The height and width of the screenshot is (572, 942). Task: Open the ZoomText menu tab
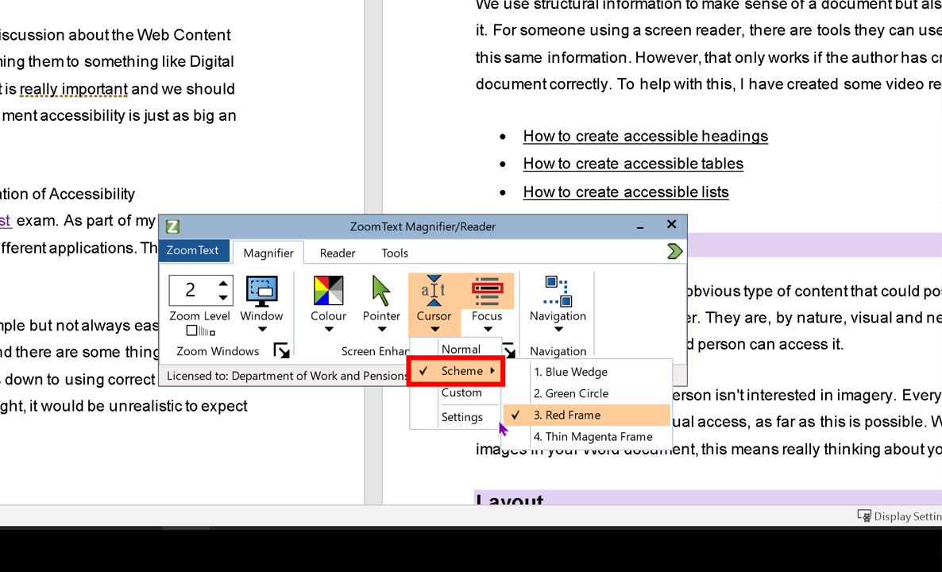[194, 250]
